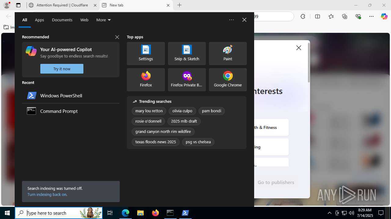Image resolution: width=391 pixels, height=219 pixels.
Task: Switch to PowerShell taskbar window
Action: point(185,213)
